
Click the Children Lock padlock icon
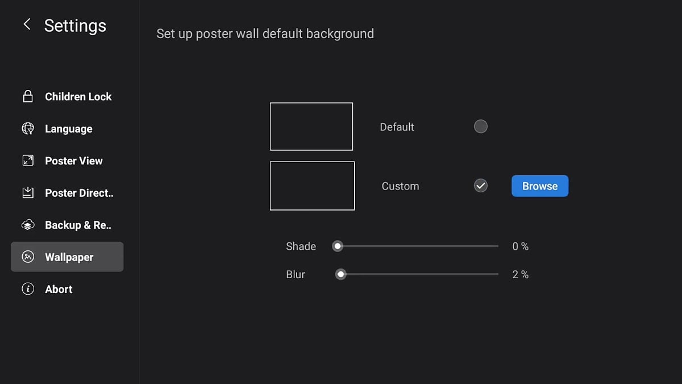(x=28, y=97)
